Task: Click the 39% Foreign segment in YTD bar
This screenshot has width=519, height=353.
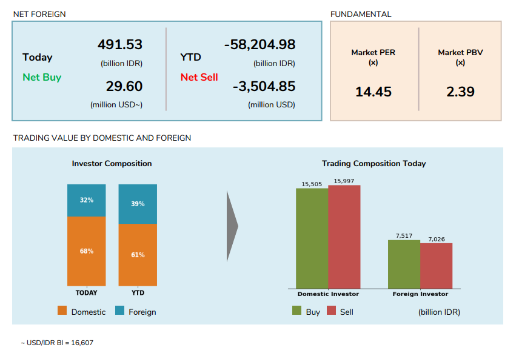Action: pos(138,204)
